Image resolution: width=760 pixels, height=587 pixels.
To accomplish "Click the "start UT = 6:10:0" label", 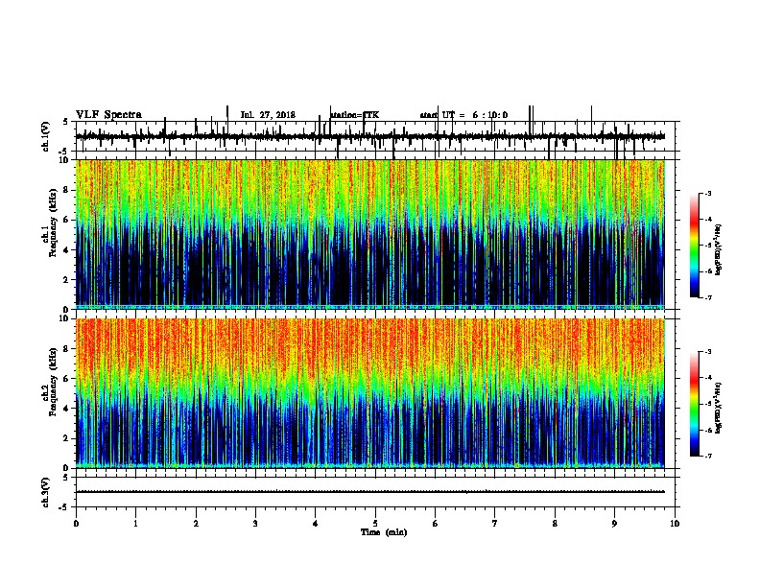I will tap(463, 115).
